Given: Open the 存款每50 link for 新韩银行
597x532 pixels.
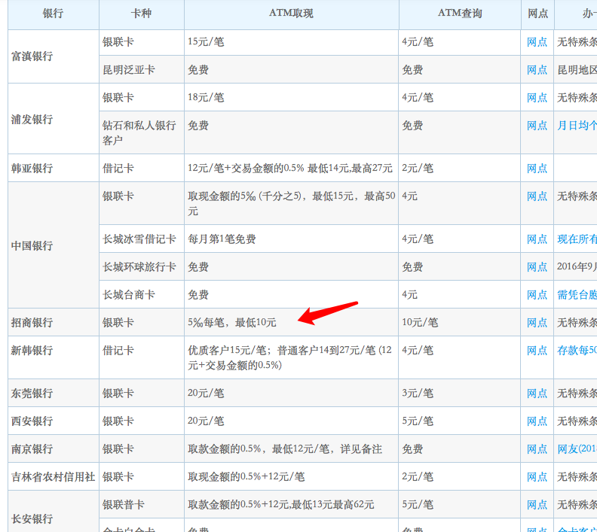Looking at the screenshot, I should pyautogui.click(x=577, y=351).
